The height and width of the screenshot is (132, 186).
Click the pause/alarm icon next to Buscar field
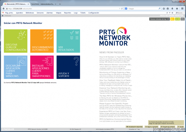coord(172,13)
